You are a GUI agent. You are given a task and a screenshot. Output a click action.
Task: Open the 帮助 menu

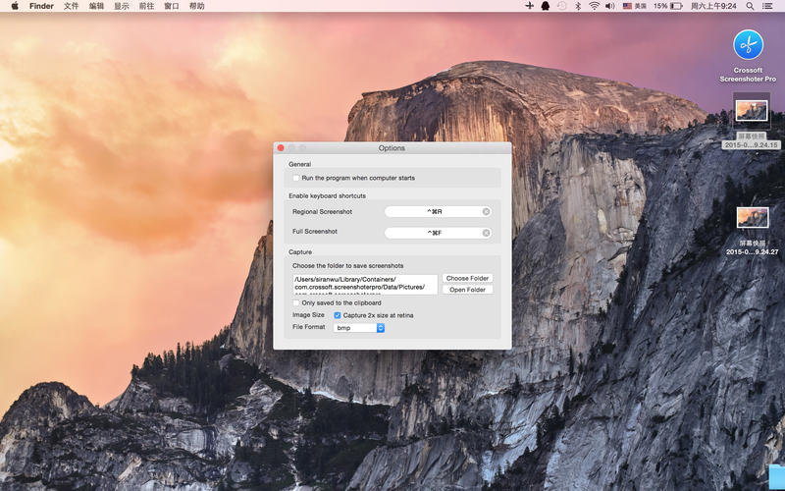point(196,6)
